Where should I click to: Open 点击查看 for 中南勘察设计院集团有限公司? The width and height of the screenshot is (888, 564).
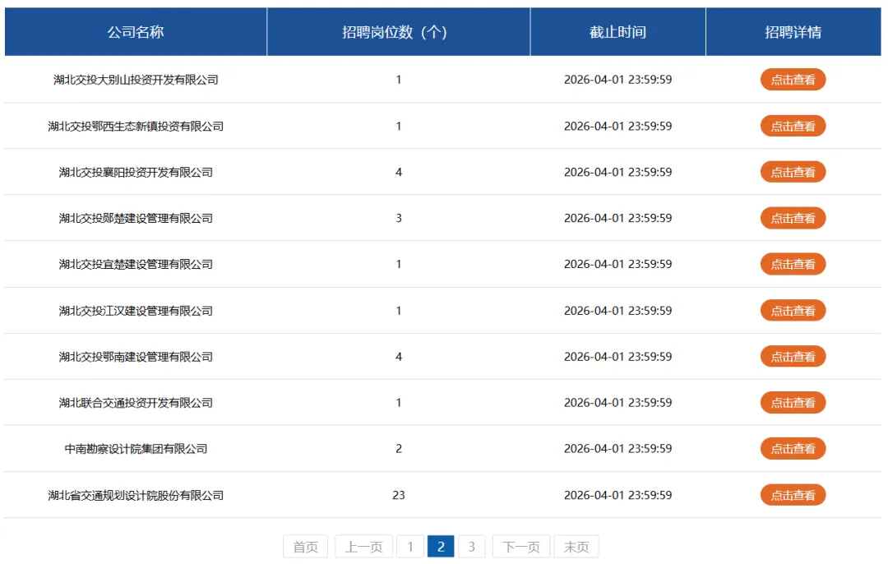coord(793,448)
